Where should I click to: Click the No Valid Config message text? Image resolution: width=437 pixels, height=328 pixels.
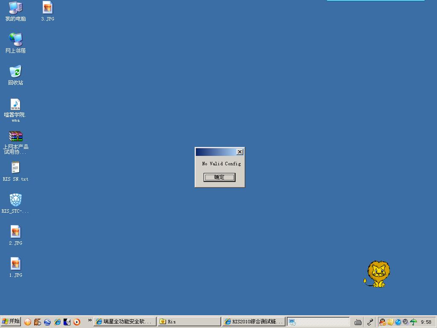pyautogui.click(x=221, y=164)
